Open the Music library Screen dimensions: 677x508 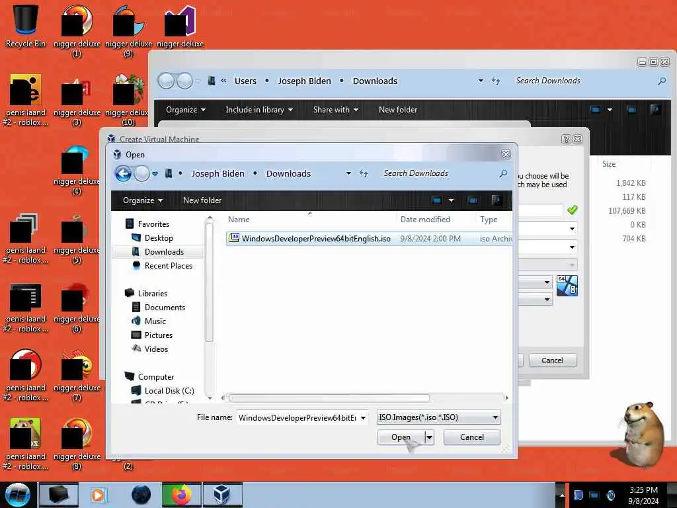tap(155, 321)
